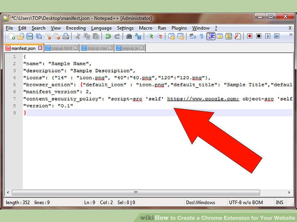The height and width of the screenshot is (222, 297).
Task: Click the Paste clipboard icon
Action: (96, 36)
